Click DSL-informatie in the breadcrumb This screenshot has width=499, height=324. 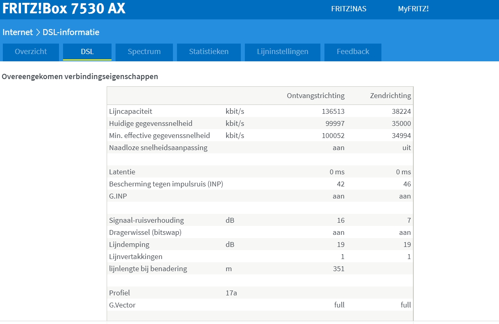click(71, 32)
